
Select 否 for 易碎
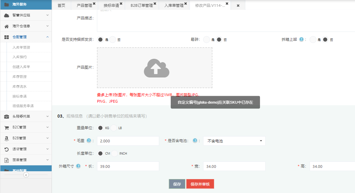coord(219,39)
